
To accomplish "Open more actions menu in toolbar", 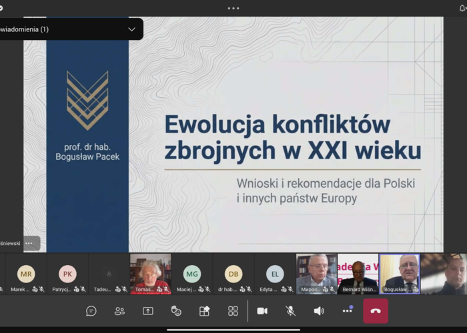I will (348, 311).
